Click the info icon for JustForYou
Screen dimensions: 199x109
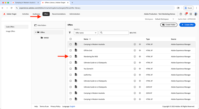point(135,75)
